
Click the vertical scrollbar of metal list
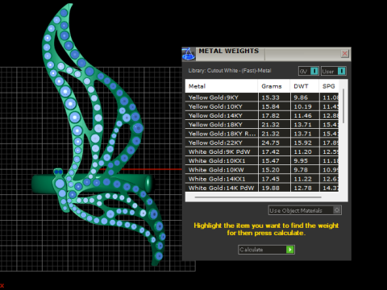[343, 106]
